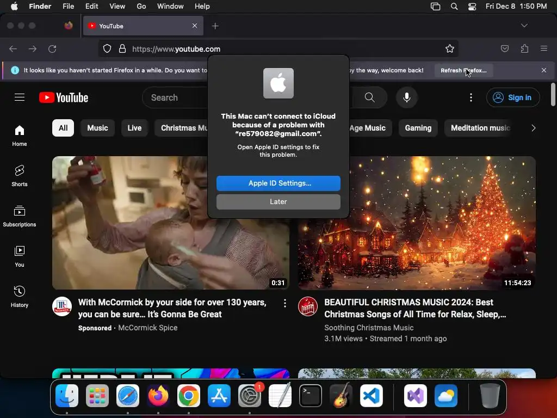Dismiss the Firefox notification bar

(544, 70)
